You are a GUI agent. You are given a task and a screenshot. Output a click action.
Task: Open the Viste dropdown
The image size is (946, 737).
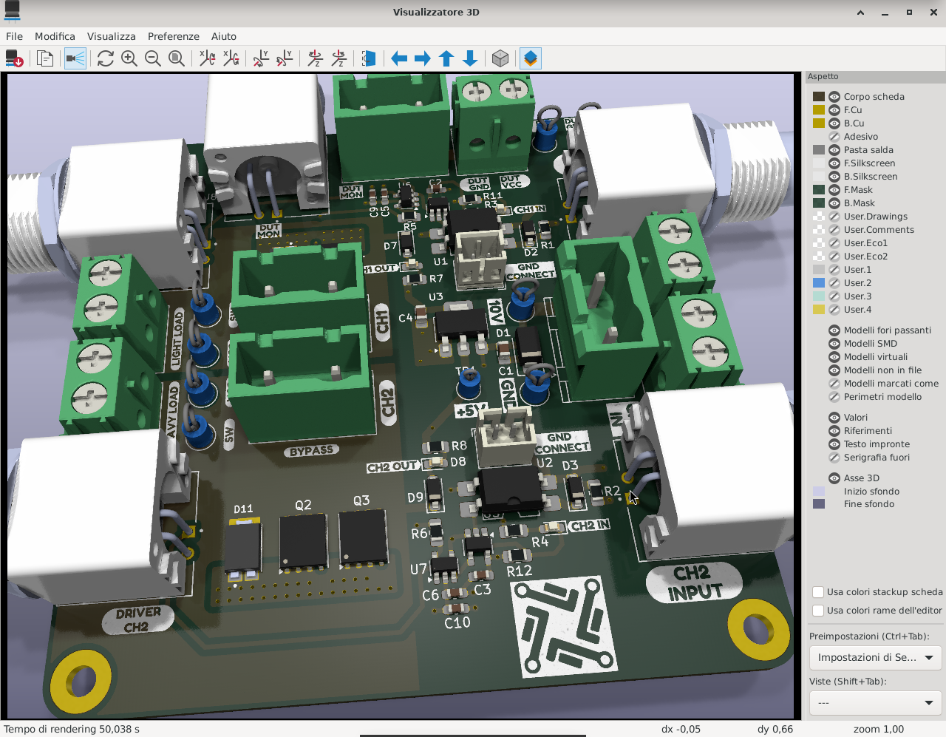(875, 702)
